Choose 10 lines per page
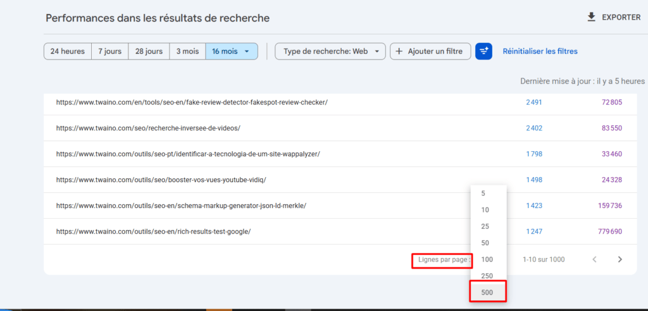Viewport: 648px width, 311px height. [x=489, y=210]
